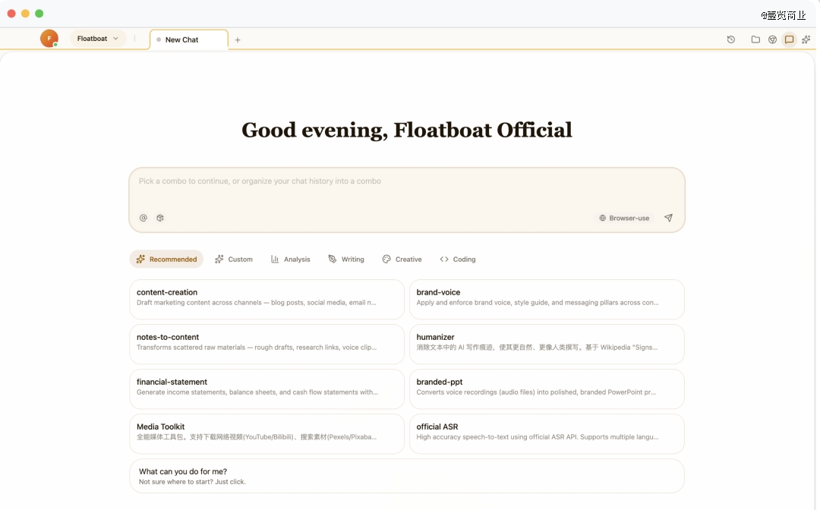
Task: Click "What can you do for me?" card
Action: pos(406,476)
